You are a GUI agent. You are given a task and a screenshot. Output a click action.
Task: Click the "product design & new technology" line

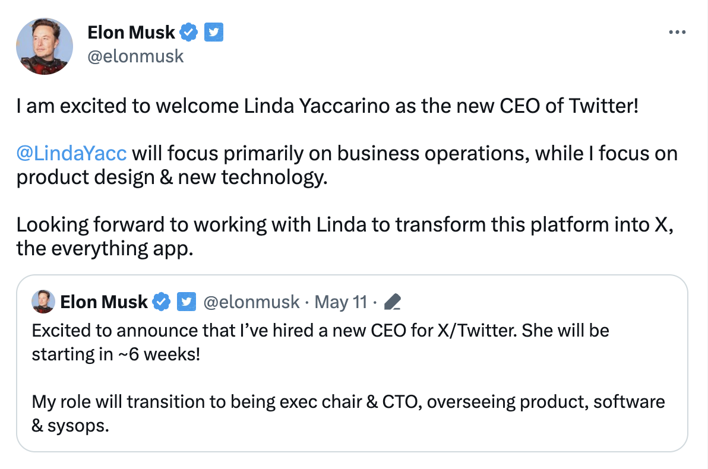point(172,178)
